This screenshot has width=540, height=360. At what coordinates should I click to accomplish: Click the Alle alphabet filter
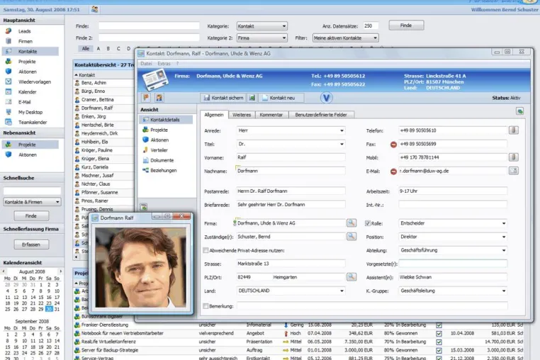click(x=86, y=49)
